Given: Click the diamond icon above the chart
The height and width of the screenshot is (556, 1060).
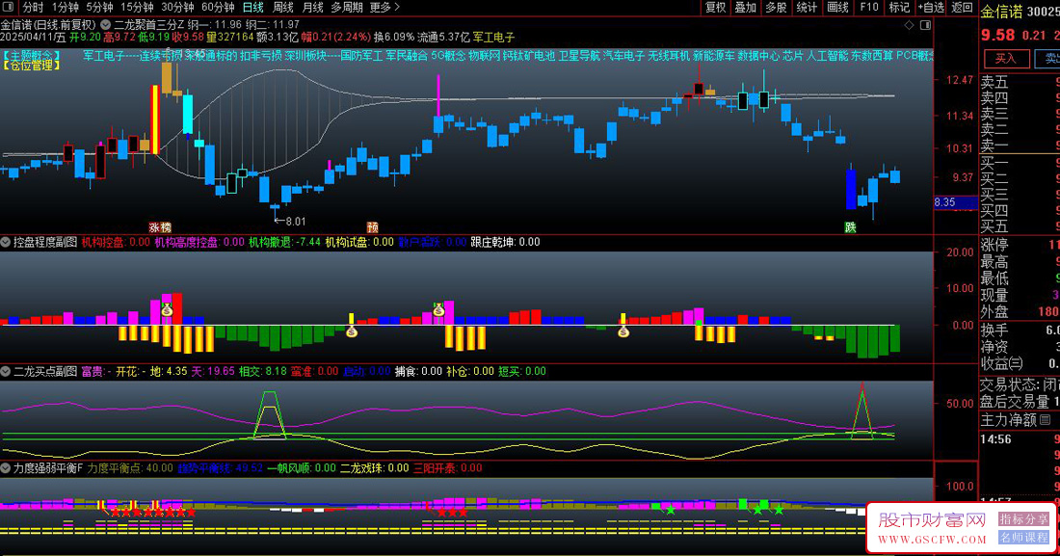Looking at the screenshot, I should point(910,25).
